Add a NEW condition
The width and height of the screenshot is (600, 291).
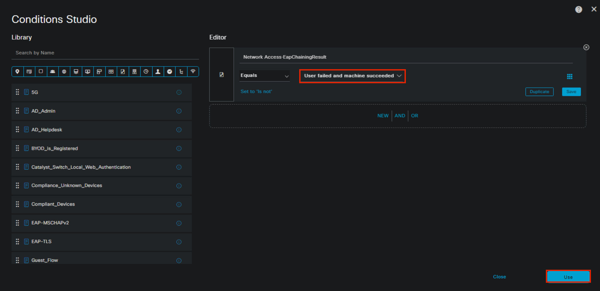(x=383, y=116)
